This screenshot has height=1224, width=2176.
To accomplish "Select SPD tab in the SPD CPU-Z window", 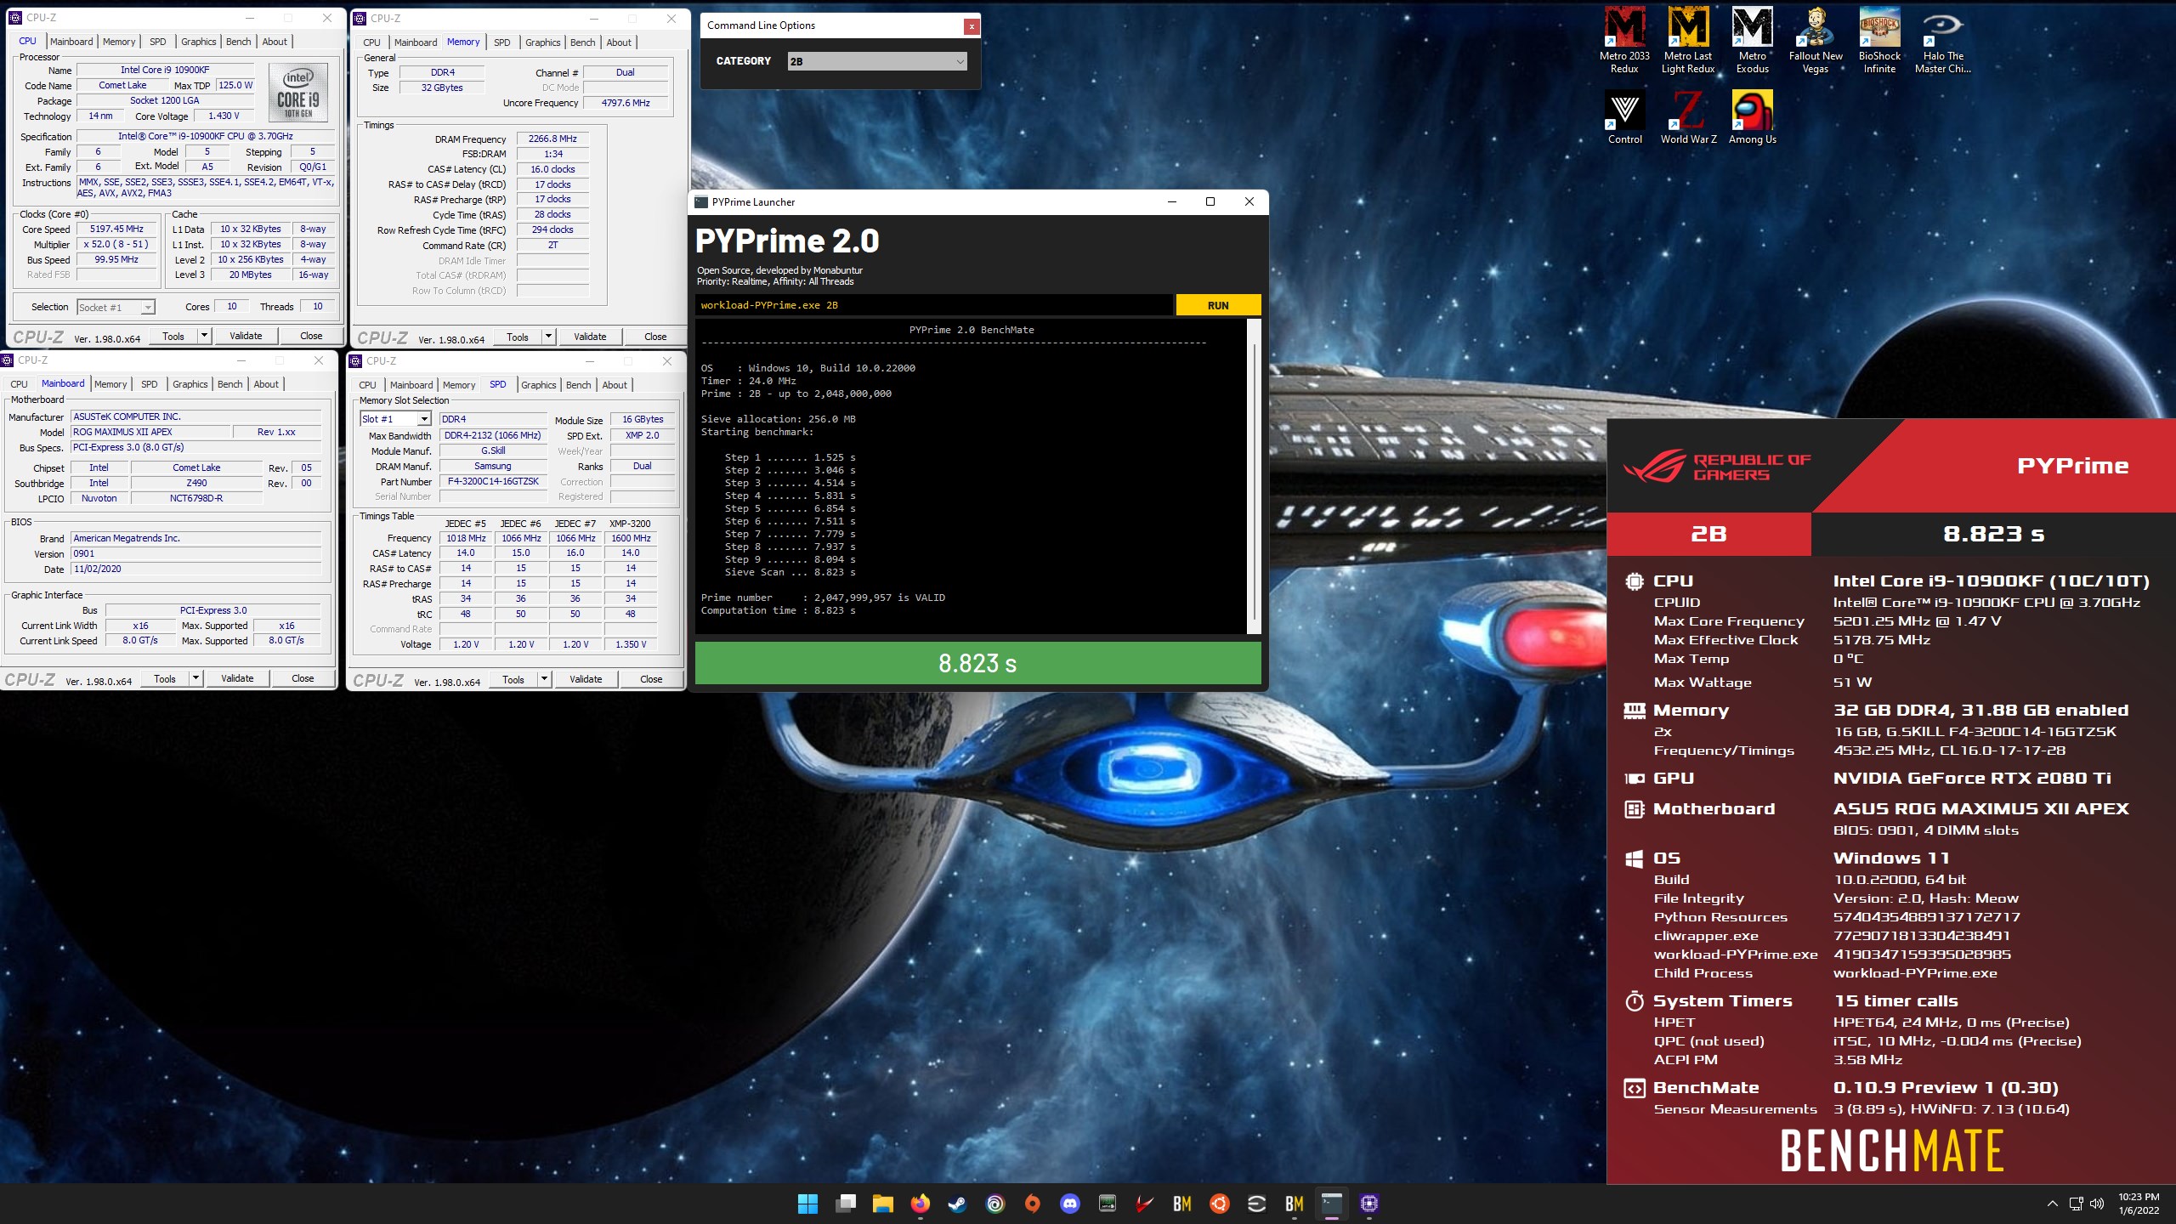I will (x=498, y=384).
